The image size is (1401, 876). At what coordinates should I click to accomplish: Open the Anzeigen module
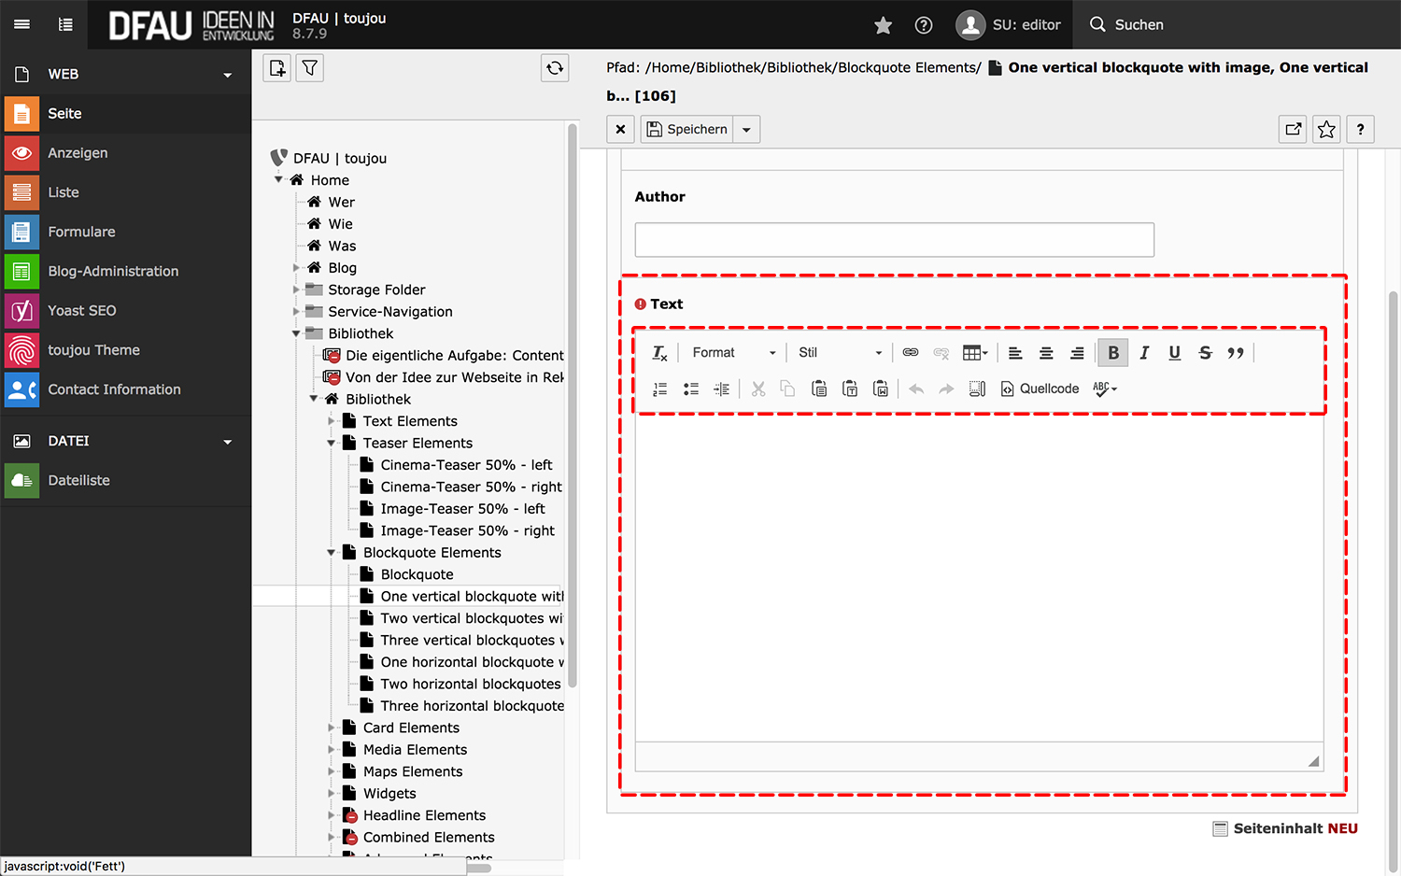pyautogui.click(x=125, y=153)
